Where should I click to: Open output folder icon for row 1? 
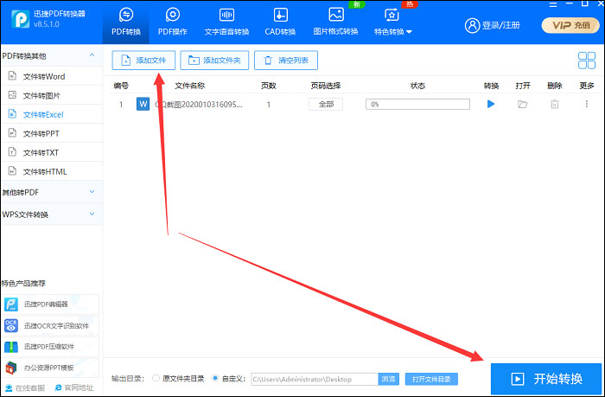click(522, 104)
